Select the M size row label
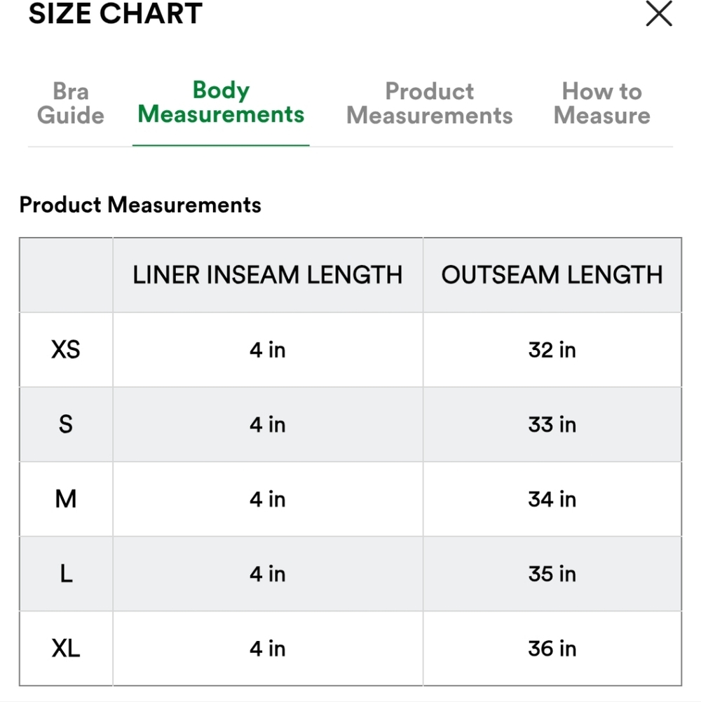701x702 pixels. [x=66, y=499]
